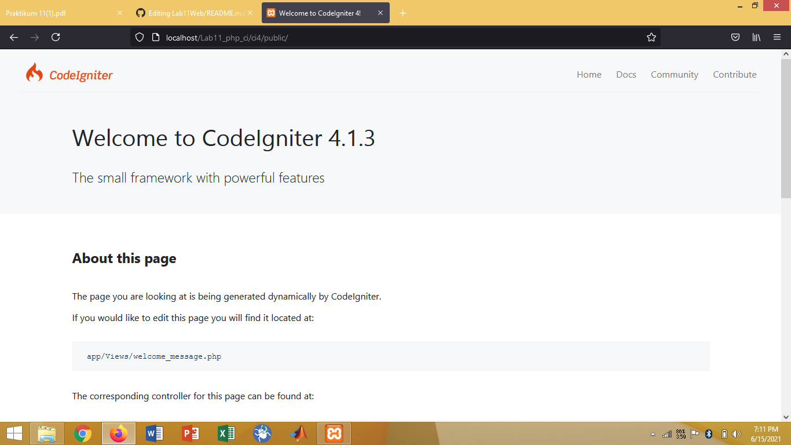Open the Firefox hamburger menu
Viewport: 791px width, 445px height.
coord(777,37)
